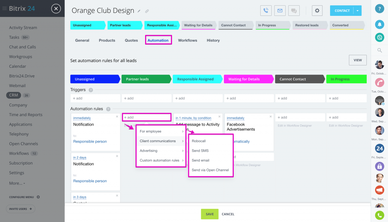388x222 pixels.
Task: Open the blue 24 circle chat
Action: [379, 148]
